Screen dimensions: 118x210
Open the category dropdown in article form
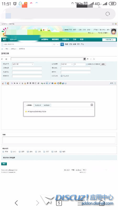[x=23, y=64]
